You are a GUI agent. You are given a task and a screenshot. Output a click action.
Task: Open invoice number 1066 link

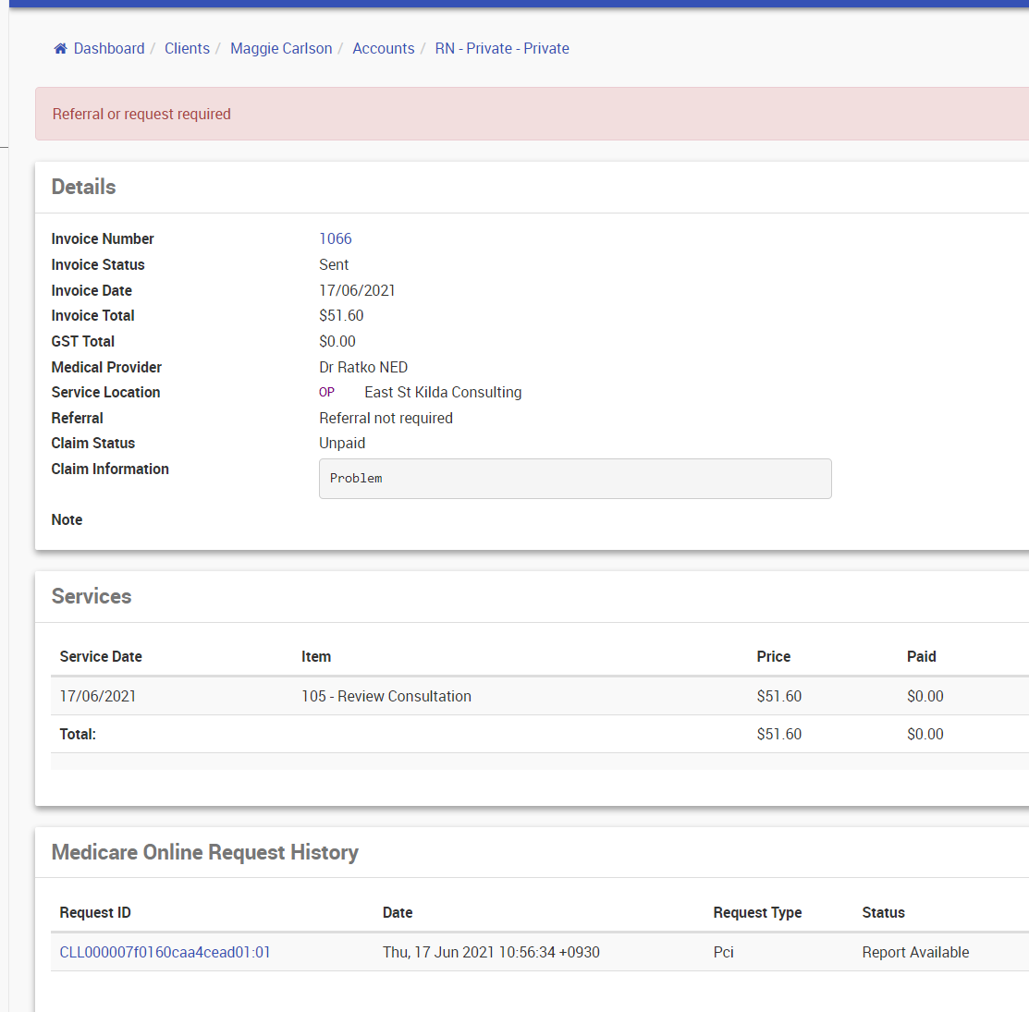pos(336,239)
